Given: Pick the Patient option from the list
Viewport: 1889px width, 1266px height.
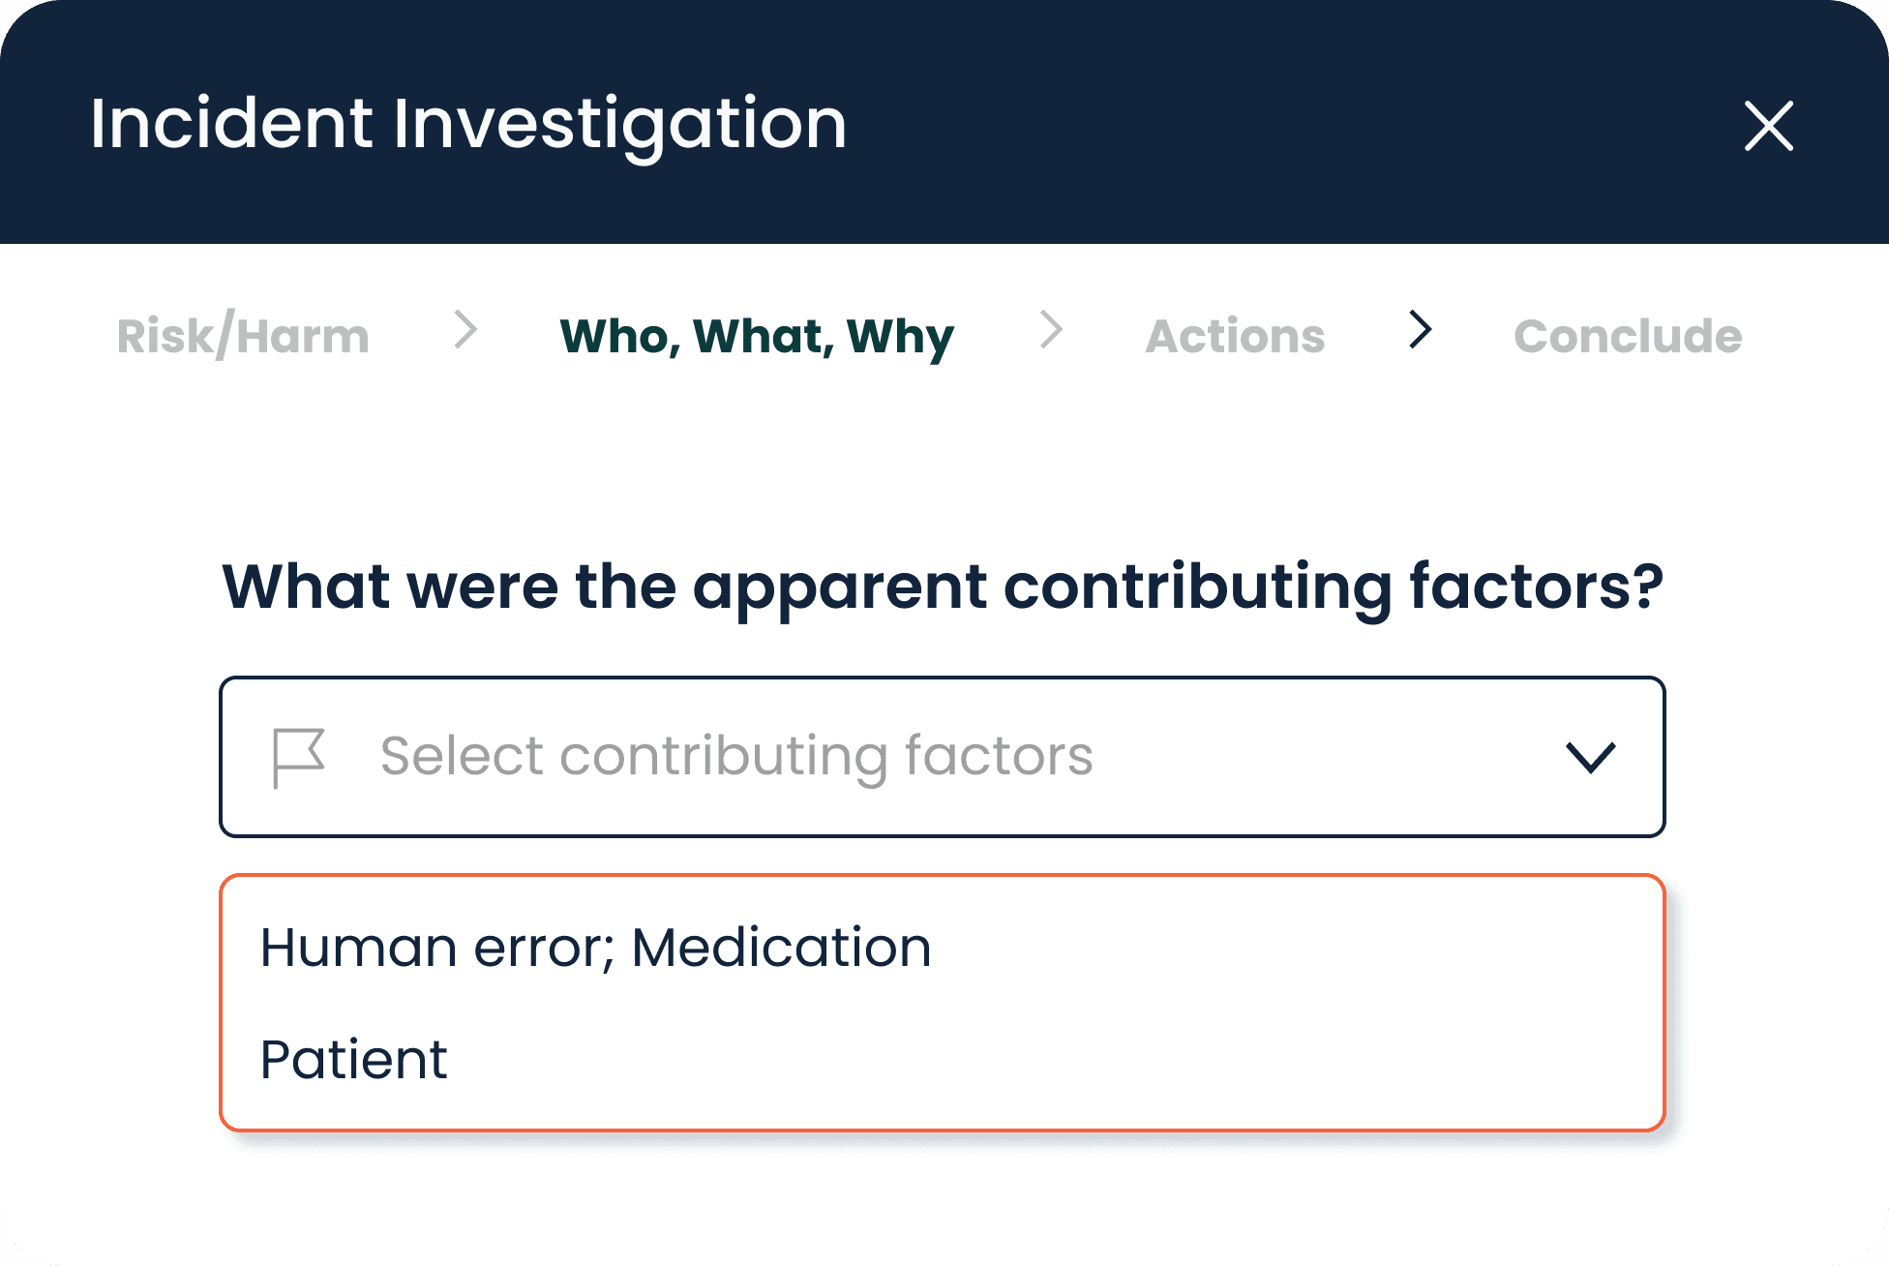Looking at the screenshot, I should (x=354, y=1059).
